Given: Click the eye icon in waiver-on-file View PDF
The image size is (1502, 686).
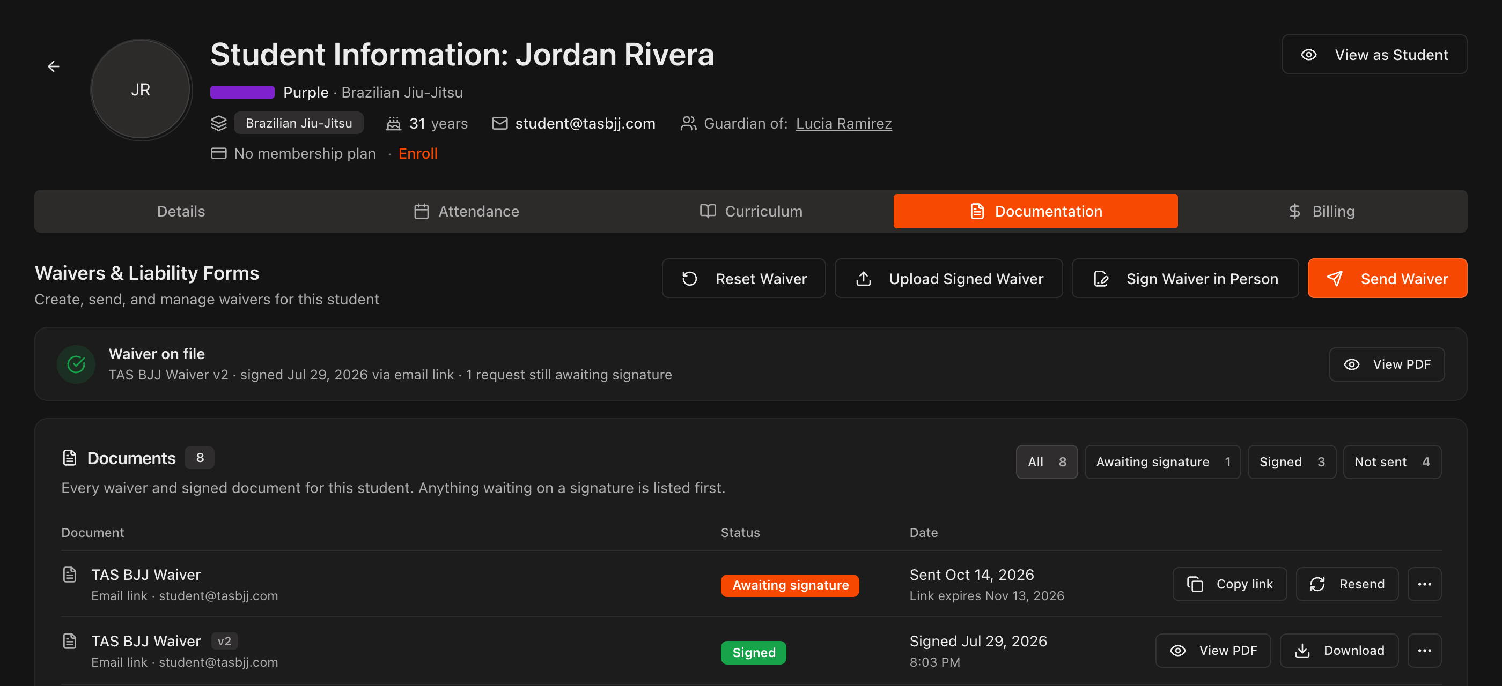Looking at the screenshot, I should coord(1352,364).
